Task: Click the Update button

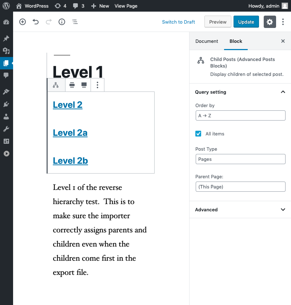Action: click(x=246, y=22)
